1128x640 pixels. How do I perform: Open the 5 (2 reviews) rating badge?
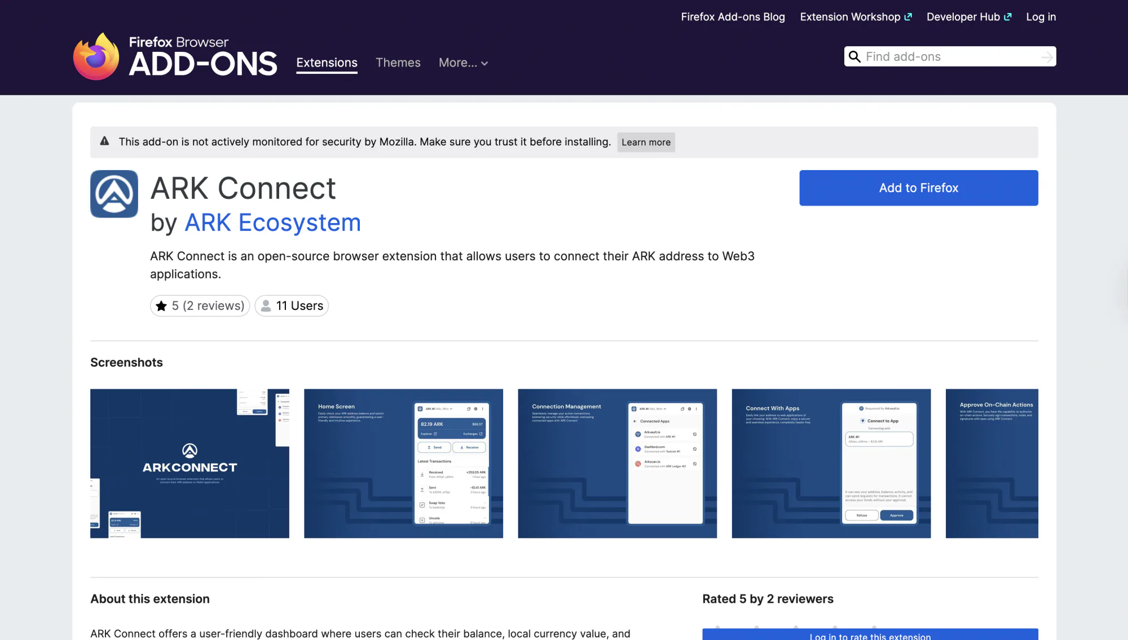coord(200,306)
